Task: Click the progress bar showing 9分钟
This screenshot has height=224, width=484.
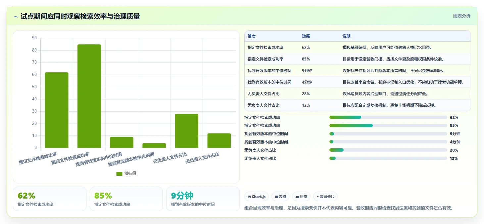Action: 388,134
